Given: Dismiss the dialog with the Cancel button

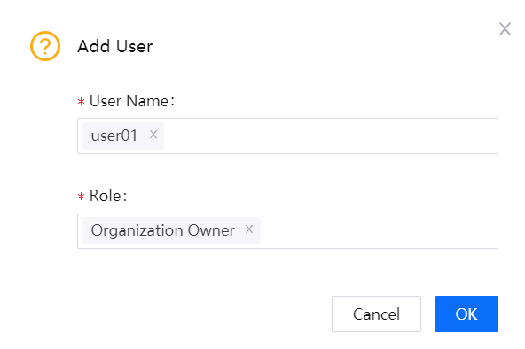Looking at the screenshot, I should click(x=376, y=314).
